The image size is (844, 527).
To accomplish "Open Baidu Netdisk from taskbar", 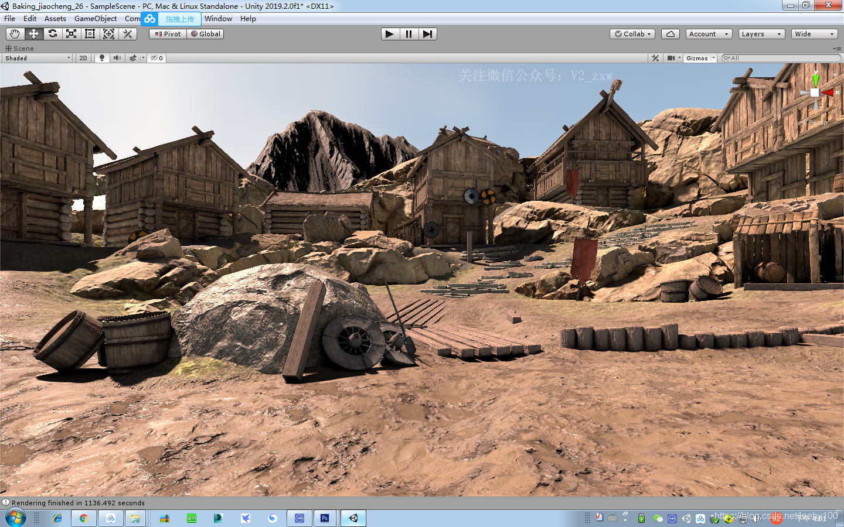I will (x=111, y=518).
